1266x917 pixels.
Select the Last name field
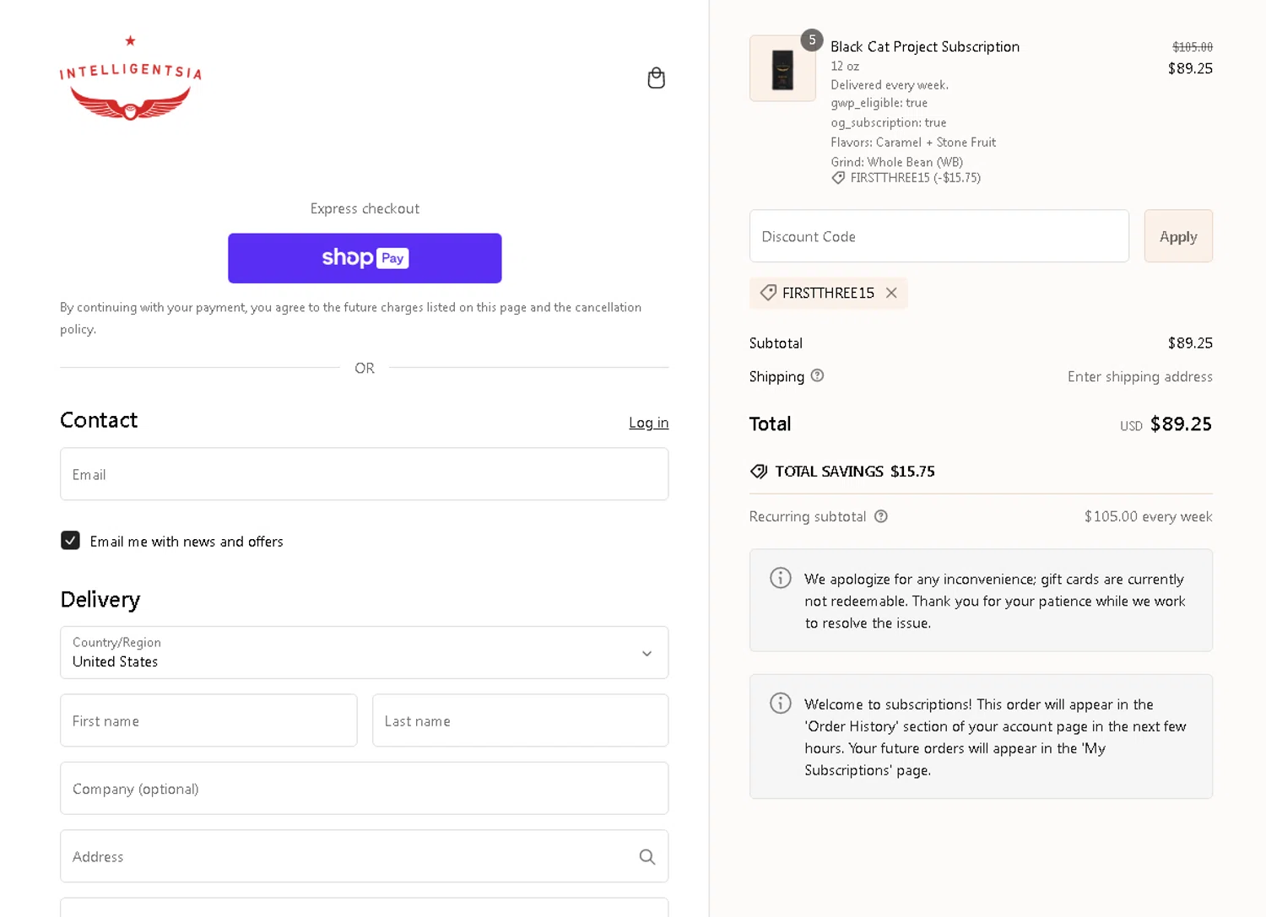coord(520,720)
